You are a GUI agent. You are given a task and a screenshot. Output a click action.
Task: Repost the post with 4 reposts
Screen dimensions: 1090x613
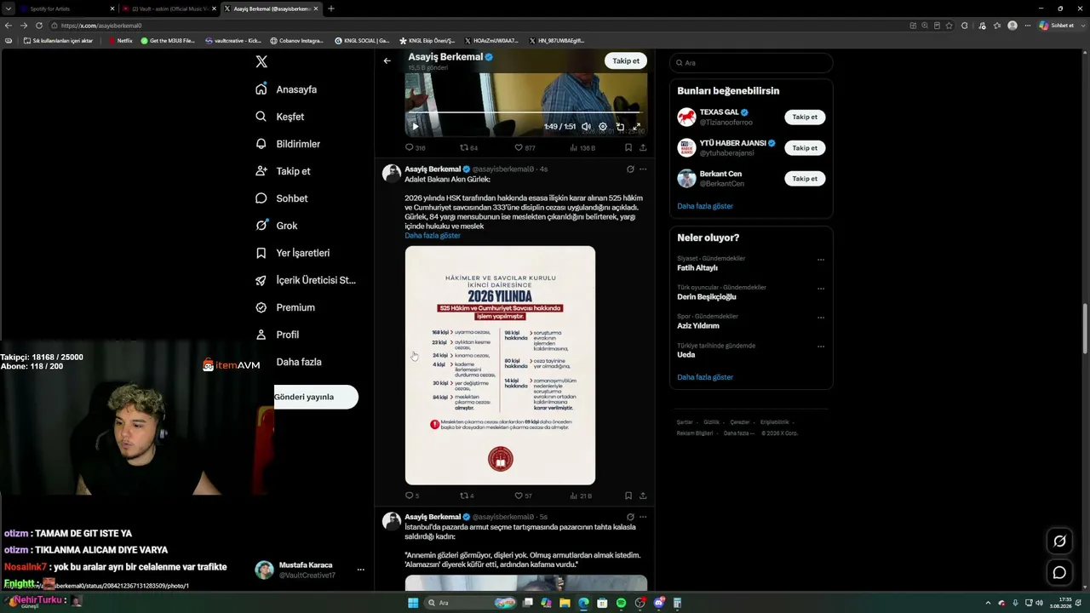click(467, 496)
